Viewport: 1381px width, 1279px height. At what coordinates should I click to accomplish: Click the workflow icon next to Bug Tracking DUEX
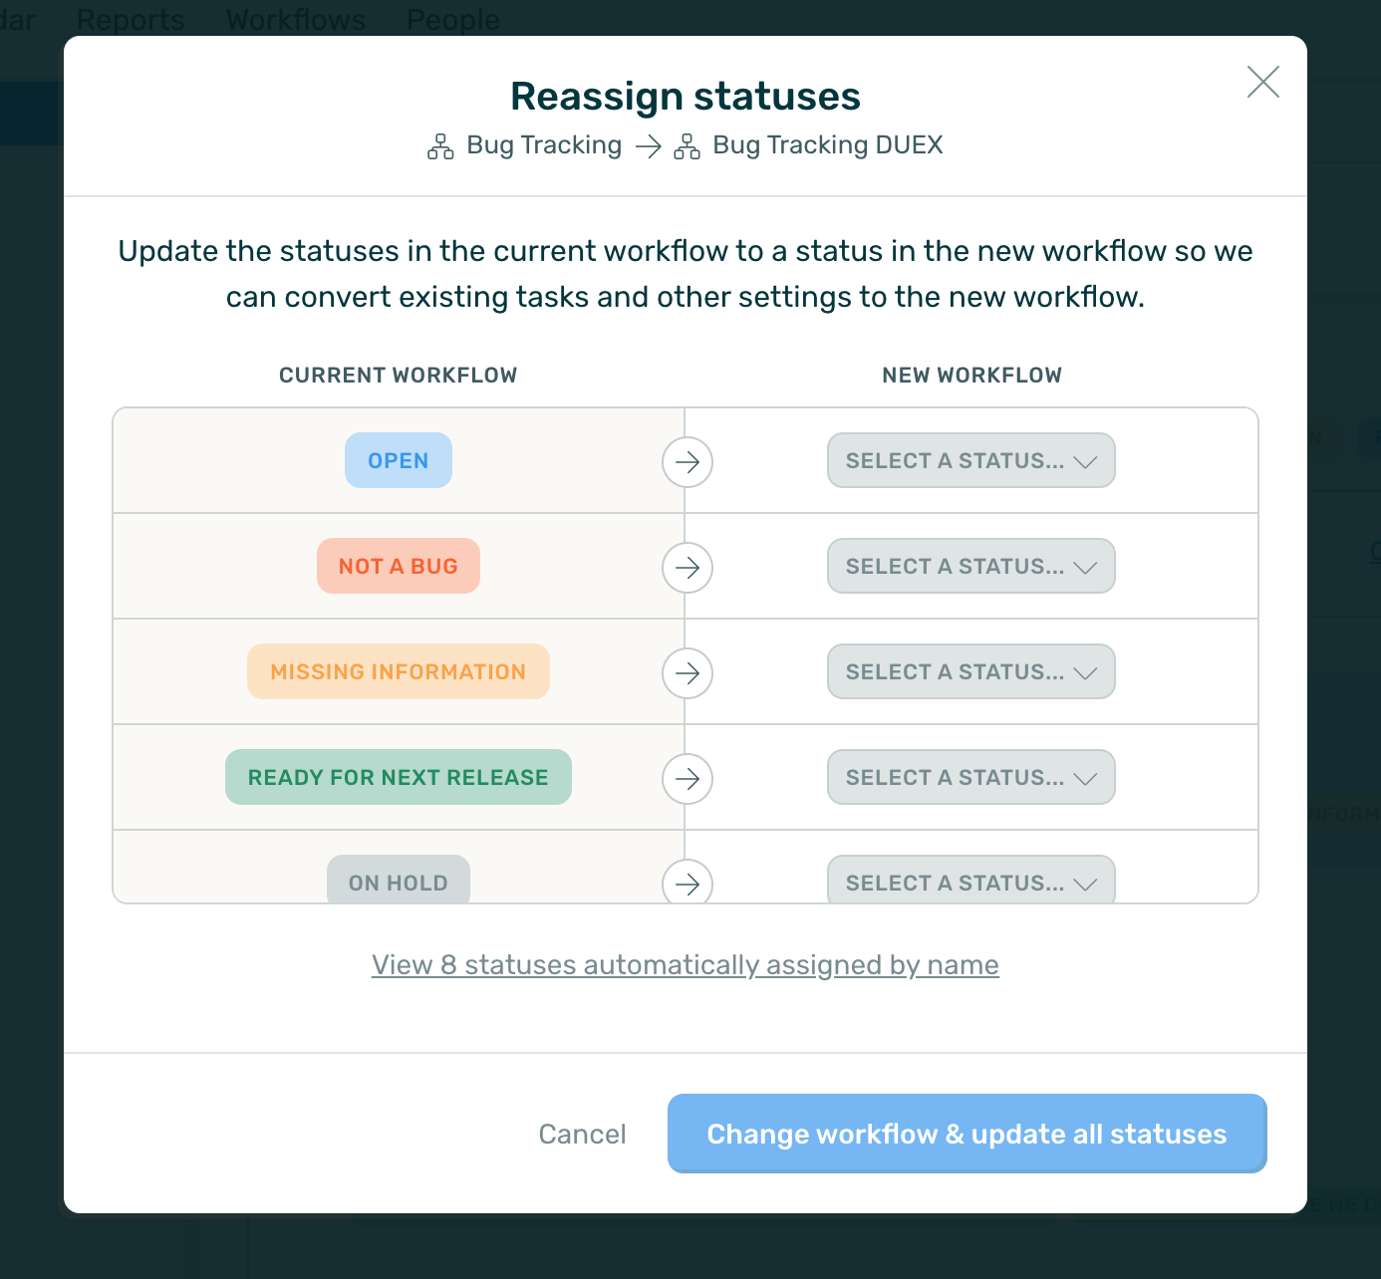click(x=687, y=146)
